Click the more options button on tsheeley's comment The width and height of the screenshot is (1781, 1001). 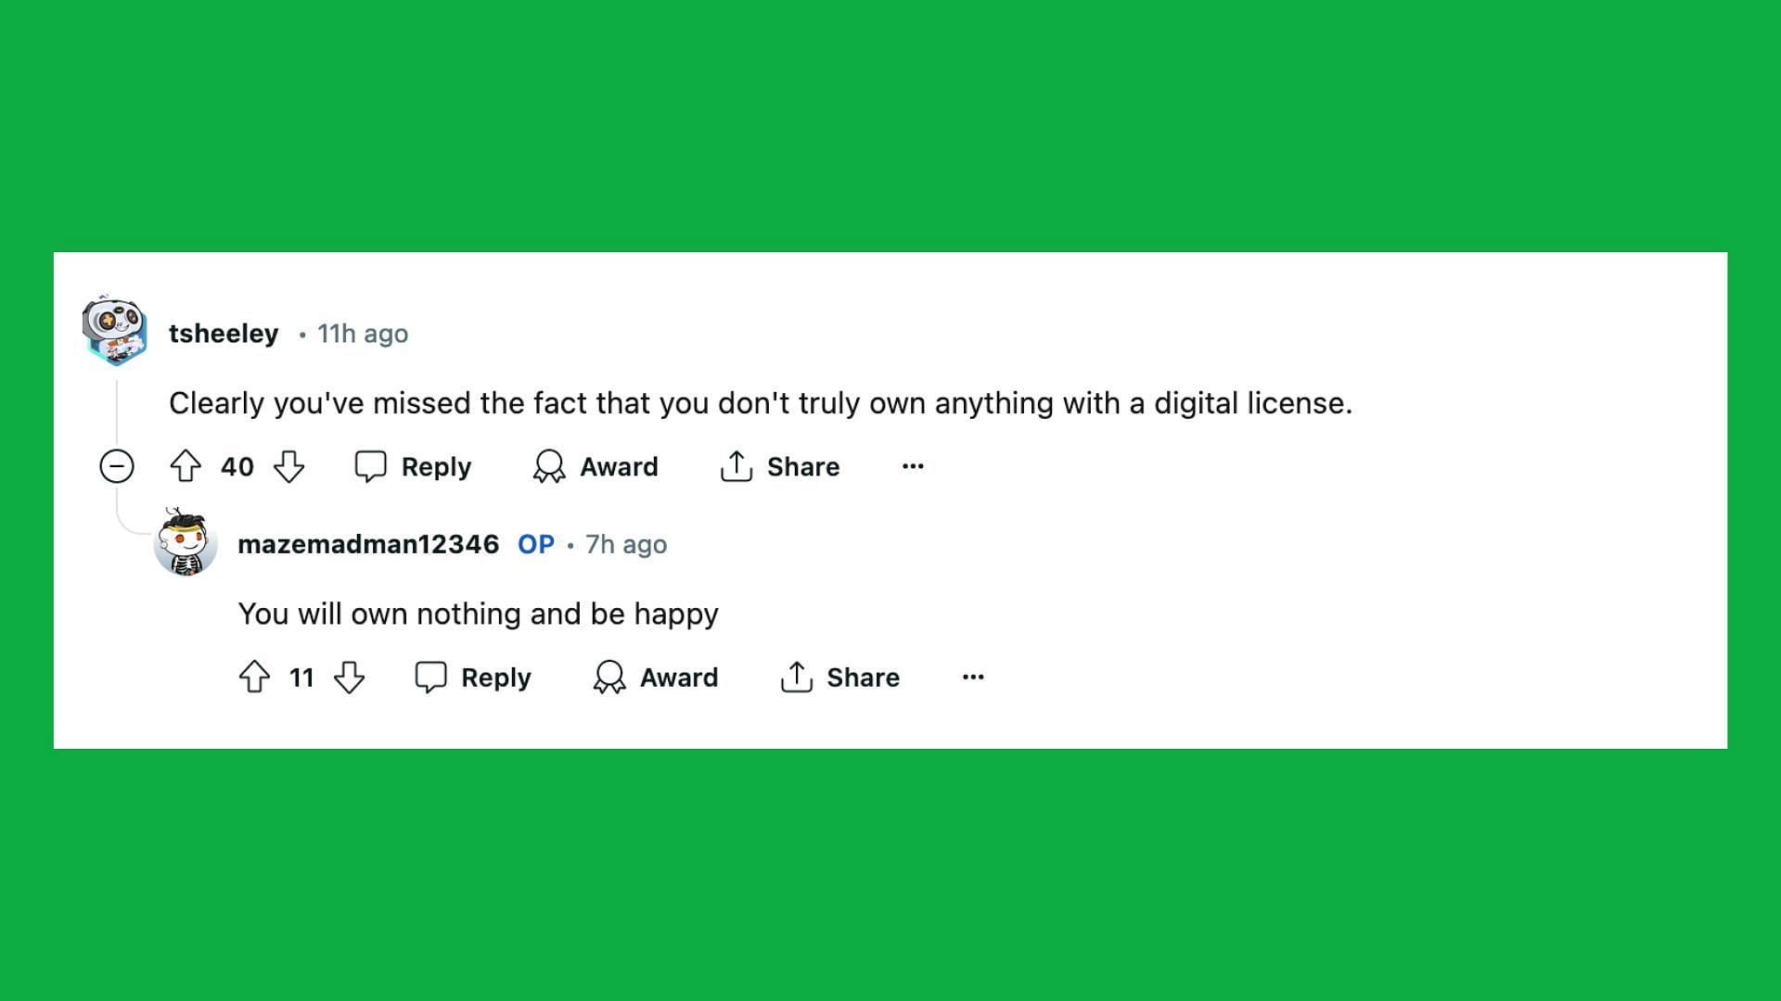[x=913, y=465]
